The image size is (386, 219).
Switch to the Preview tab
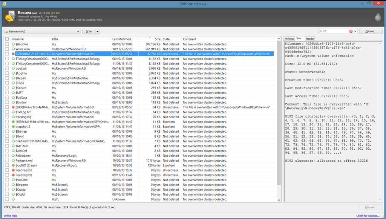pyautogui.click(x=289, y=38)
